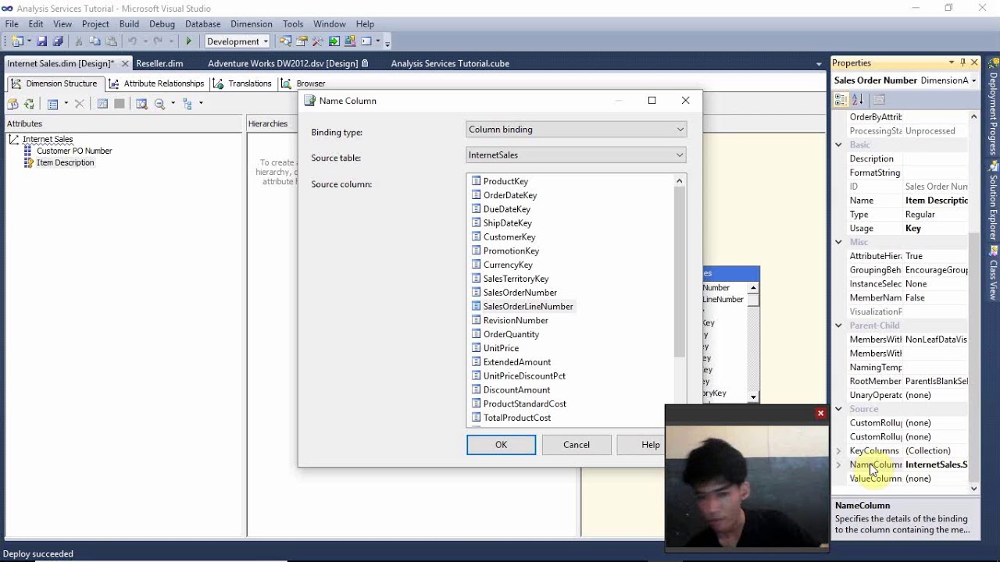Select the Alphabetical sort icon in Properties

(x=857, y=99)
